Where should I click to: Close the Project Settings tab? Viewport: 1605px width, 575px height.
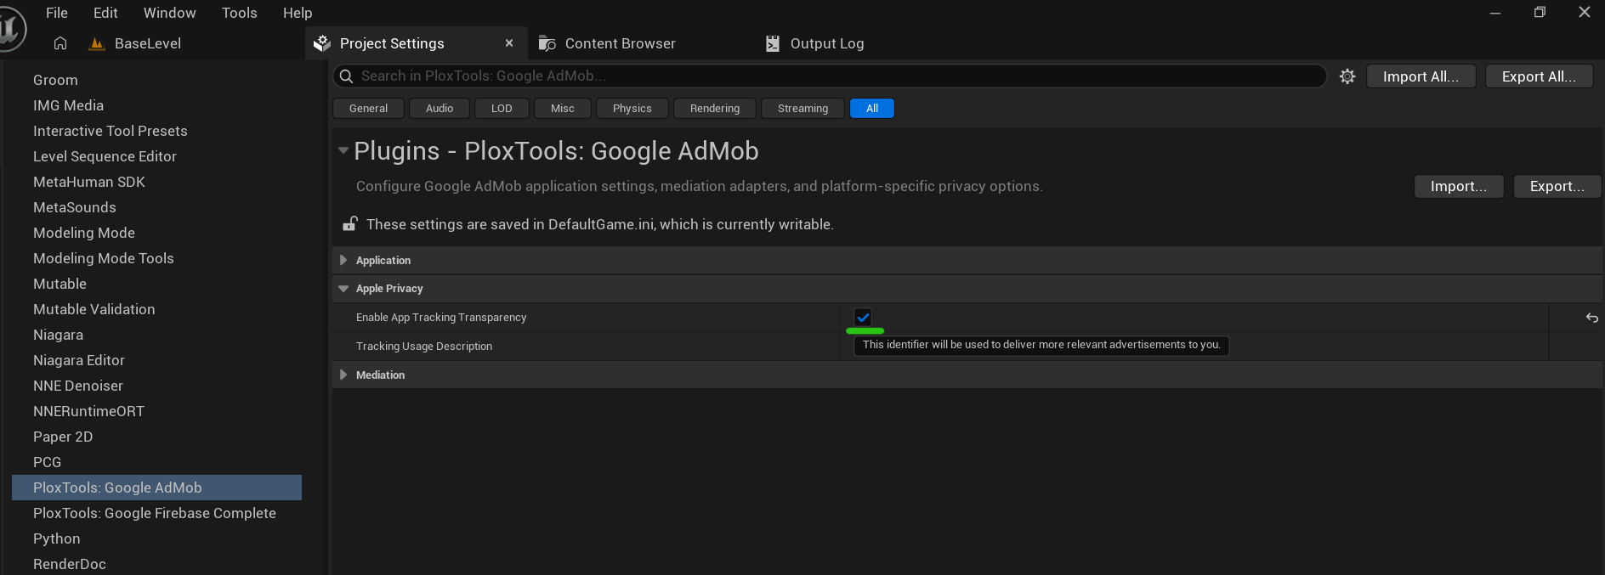point(509,43)
